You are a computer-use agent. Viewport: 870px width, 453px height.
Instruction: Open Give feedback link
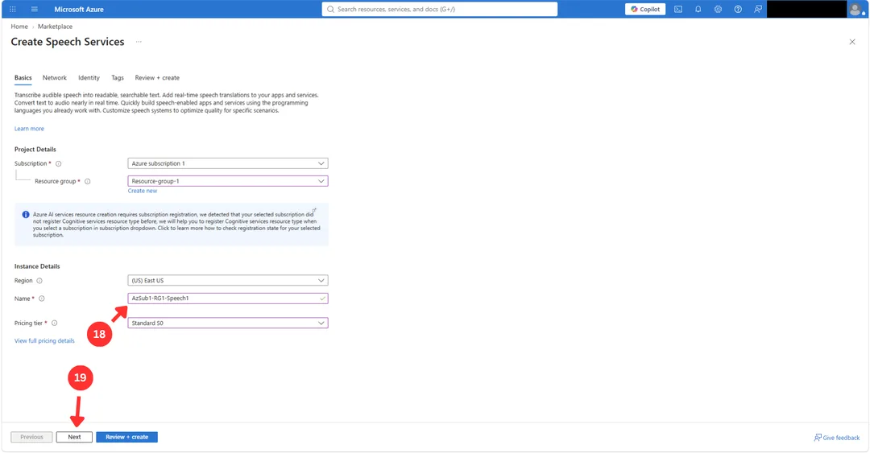pos(837,438)
